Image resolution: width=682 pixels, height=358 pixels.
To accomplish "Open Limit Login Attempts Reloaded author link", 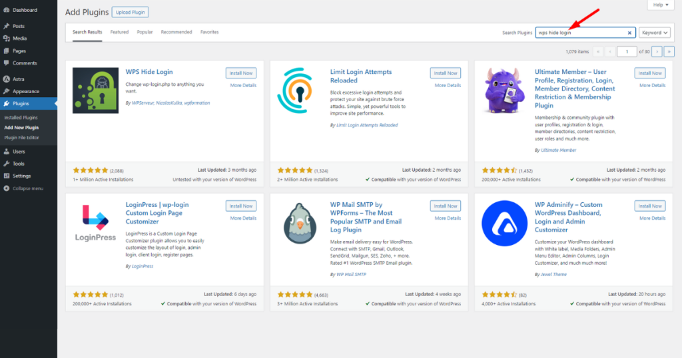I will [x=367, y=125].
